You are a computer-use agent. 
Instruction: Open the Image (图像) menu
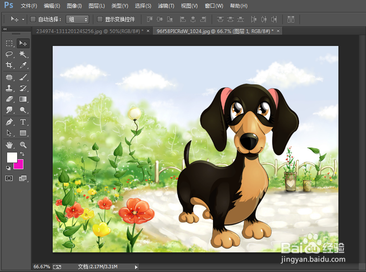point(74,6)
